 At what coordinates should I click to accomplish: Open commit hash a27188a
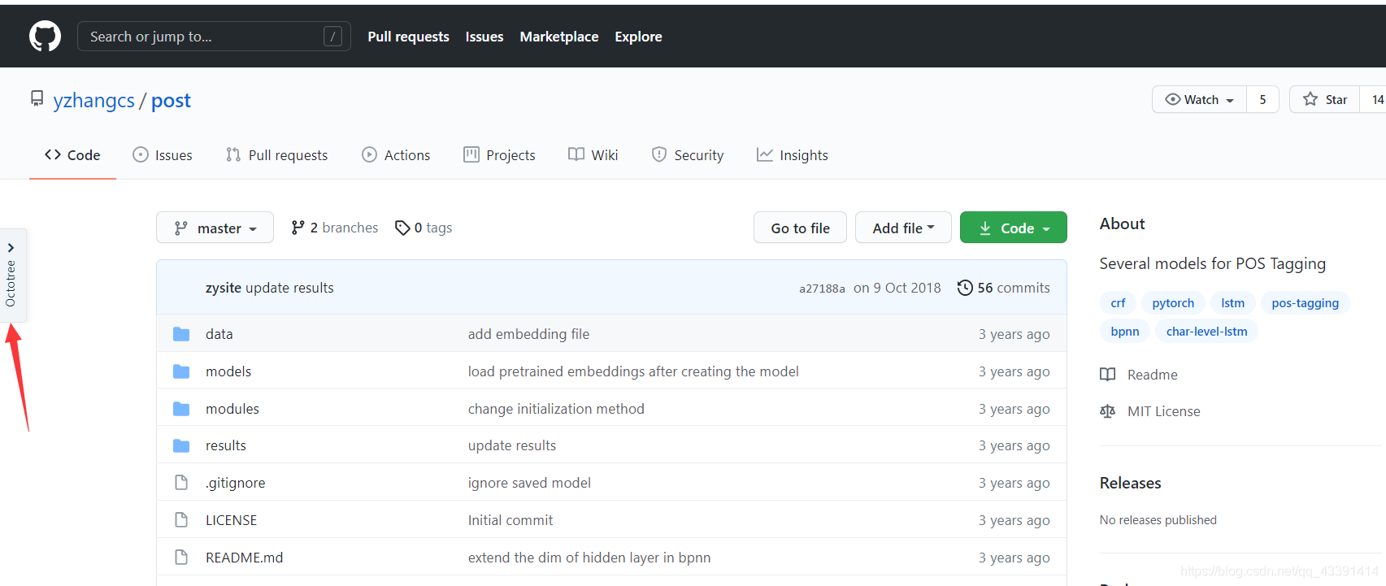(x=822, y=289)
